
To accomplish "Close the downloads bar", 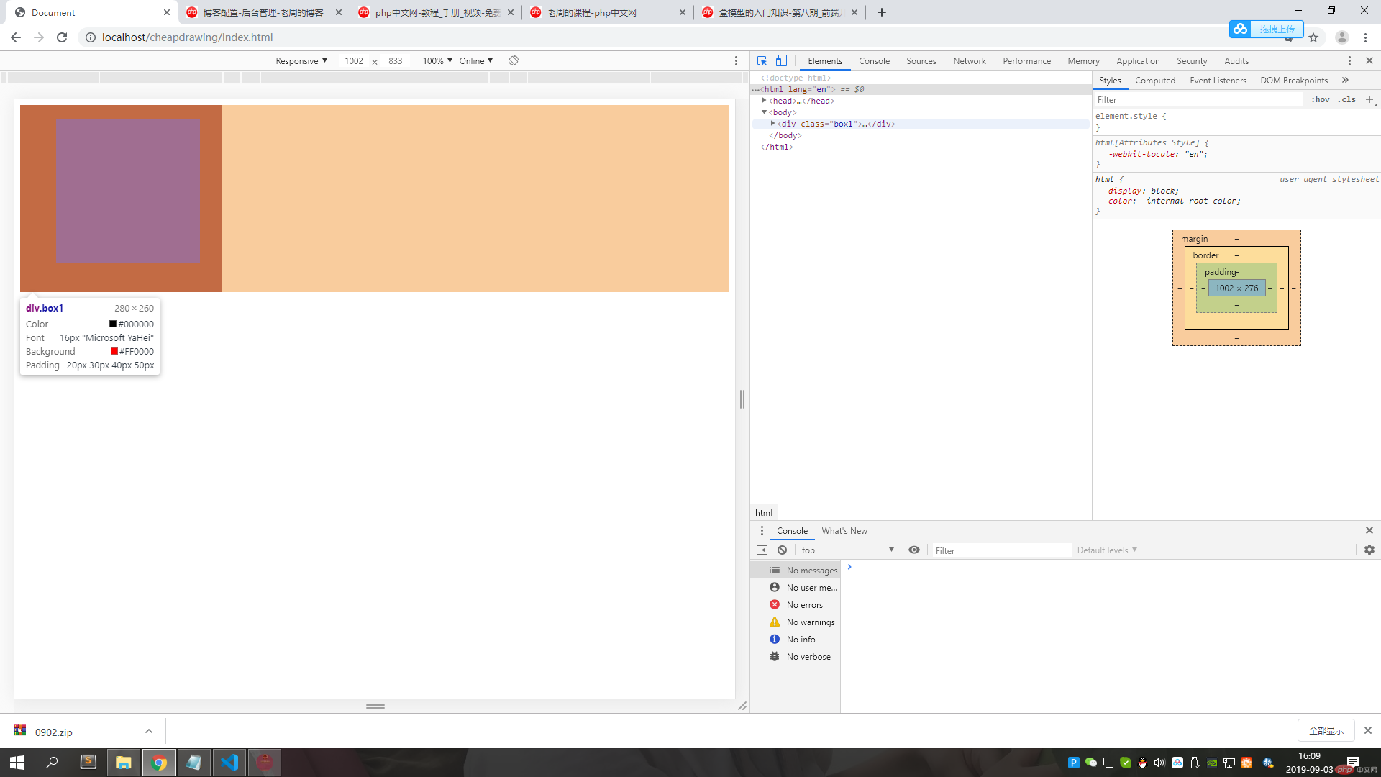I will [1367, 730].
